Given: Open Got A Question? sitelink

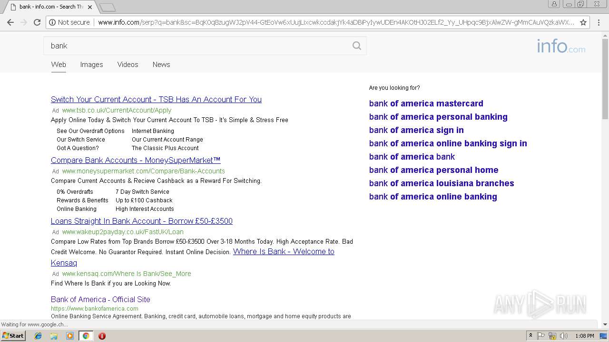Looking at the screenshot, I should tap(78, 148).
